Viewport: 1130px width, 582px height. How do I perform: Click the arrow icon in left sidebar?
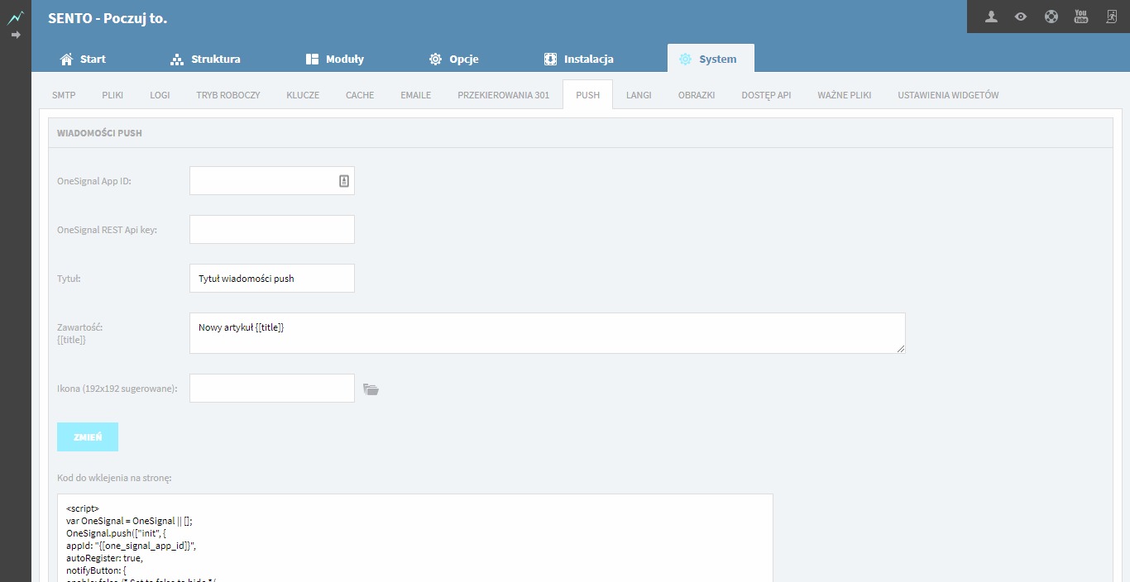[x=15, y=35]
